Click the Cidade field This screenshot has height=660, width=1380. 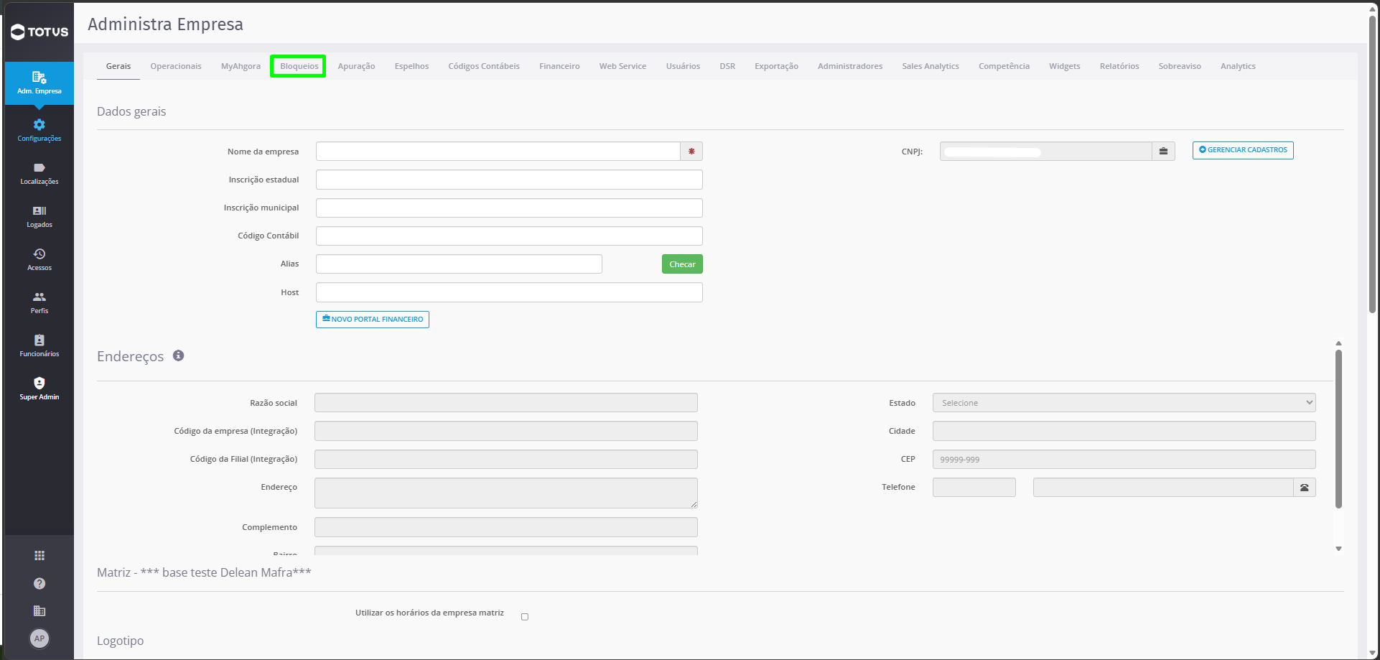[1124, 431]
